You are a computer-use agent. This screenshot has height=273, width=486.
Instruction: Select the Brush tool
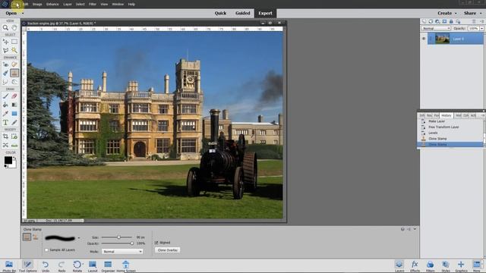5,96
